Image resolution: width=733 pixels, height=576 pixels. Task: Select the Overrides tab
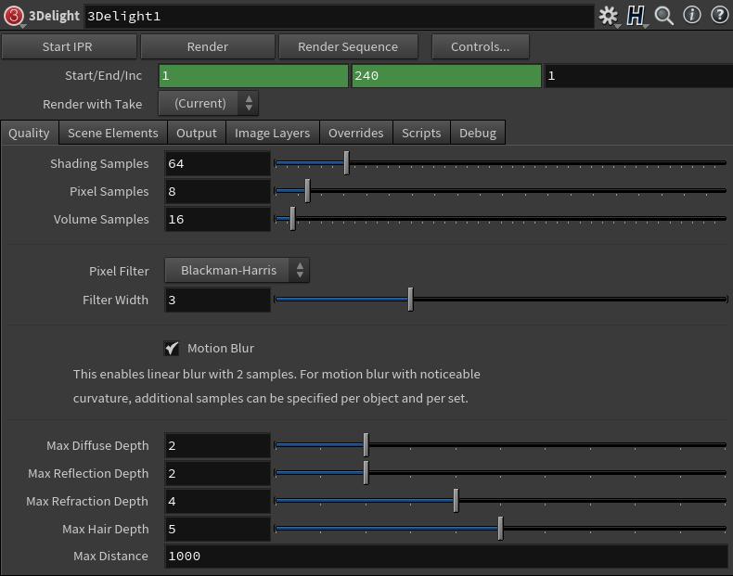355,133
